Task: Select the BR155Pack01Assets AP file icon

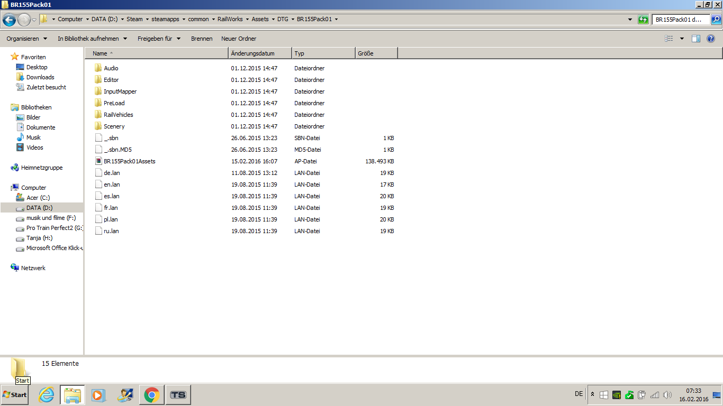Action: point(98,161)
